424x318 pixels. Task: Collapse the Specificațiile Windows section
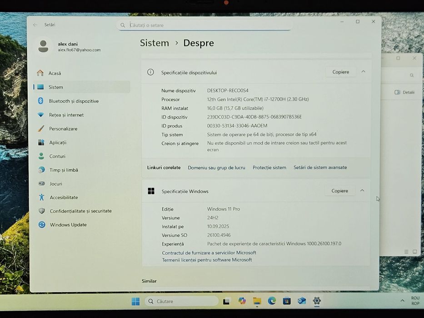[x=362, y=190]
